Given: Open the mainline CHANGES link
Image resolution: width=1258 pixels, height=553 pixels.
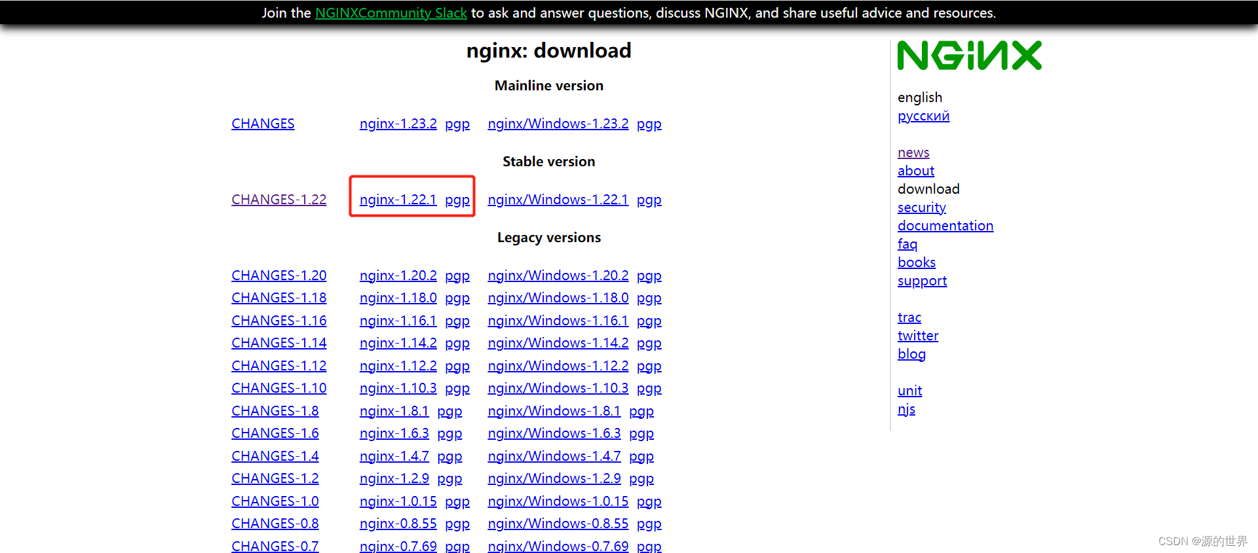Looking at the screenshot, I should [263, 124].
